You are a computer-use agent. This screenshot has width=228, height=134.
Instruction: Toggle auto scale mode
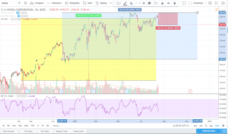(x=217, y=125)
